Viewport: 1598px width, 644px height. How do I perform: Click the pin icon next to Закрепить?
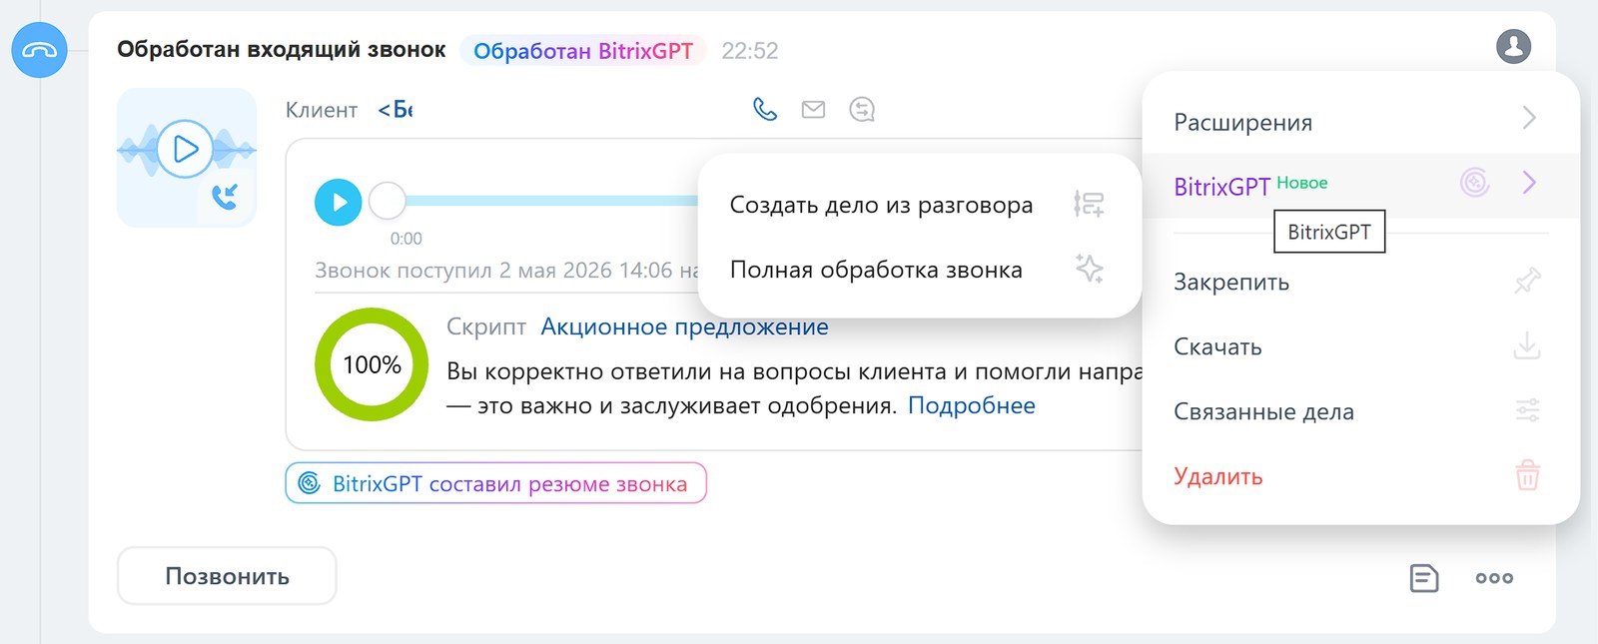[1527, 282]
